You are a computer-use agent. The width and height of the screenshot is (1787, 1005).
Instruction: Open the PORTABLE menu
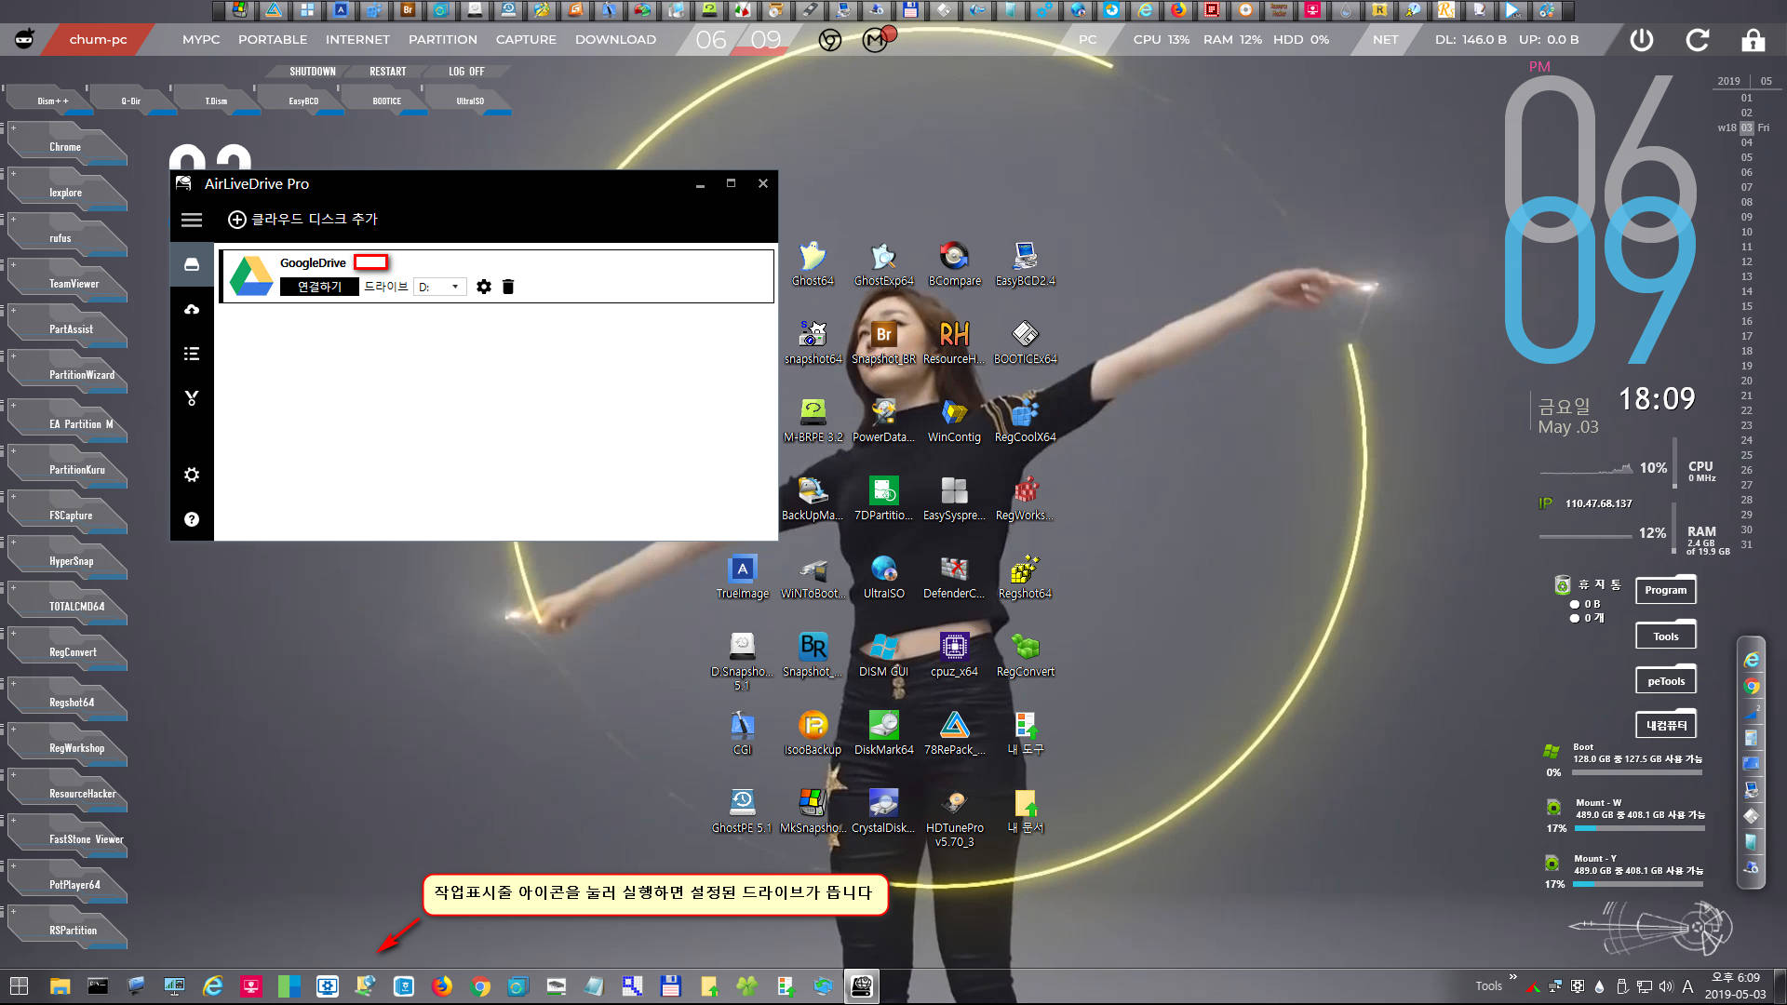tap(273, 40)
